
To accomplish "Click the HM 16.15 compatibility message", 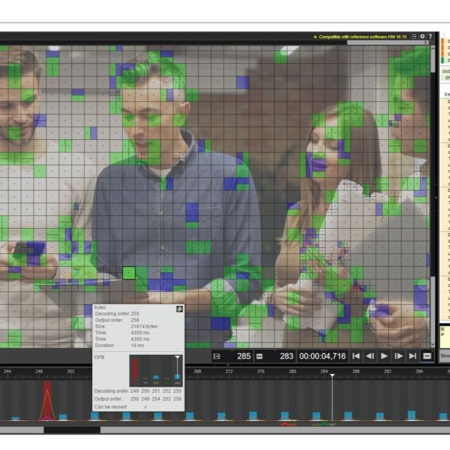I will (363, 37).
